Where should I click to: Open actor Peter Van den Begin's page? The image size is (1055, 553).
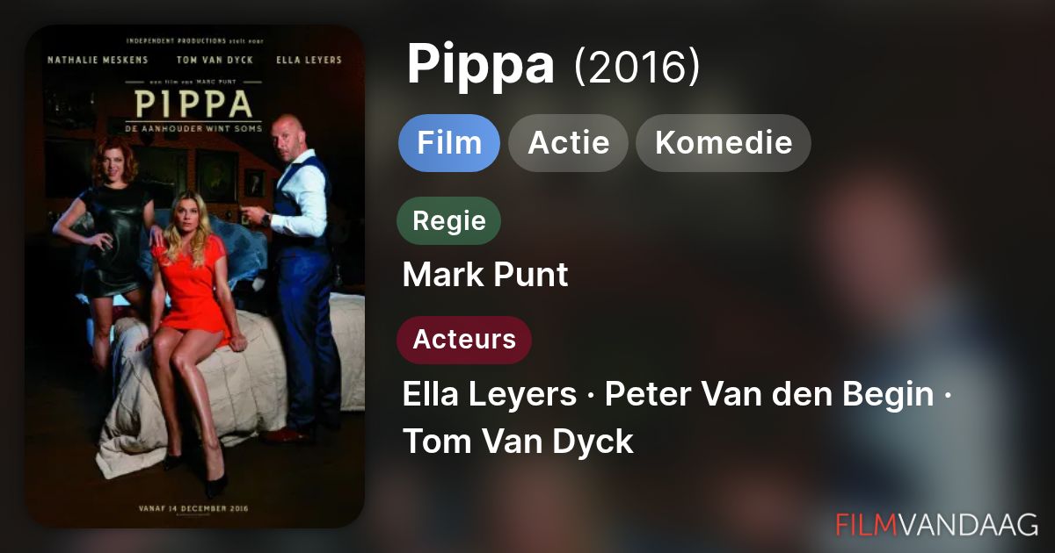tap(769, 395)
